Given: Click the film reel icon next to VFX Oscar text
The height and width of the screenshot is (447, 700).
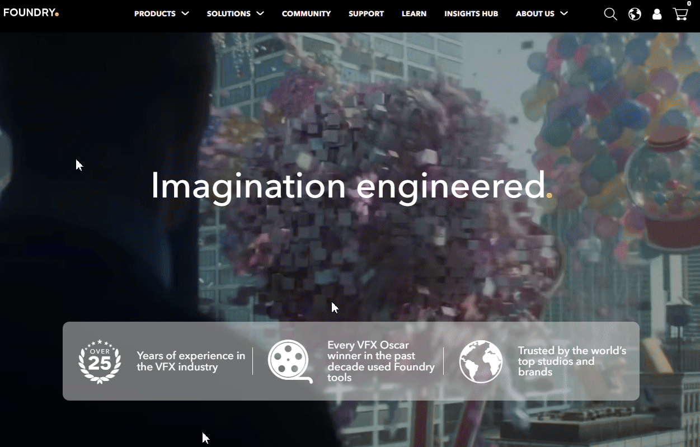Looking at the screenshot, I should coord(289,361).
